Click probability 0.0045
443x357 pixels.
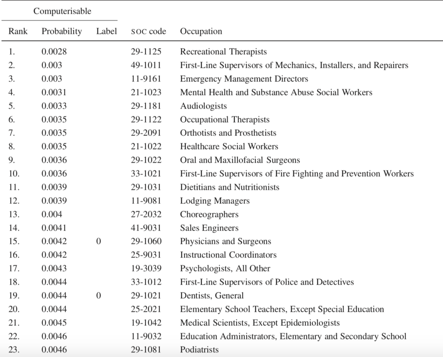[x=54, y=322]
